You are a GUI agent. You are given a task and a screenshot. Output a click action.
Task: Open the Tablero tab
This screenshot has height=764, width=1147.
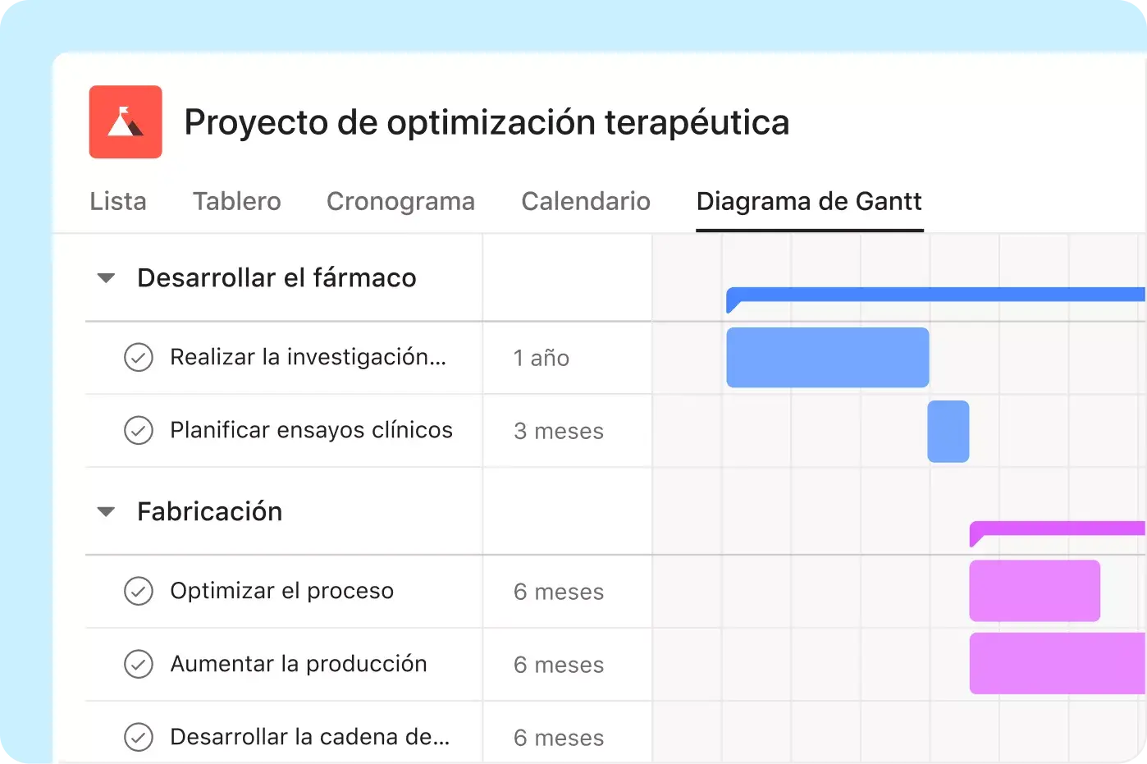(x=236, y=201)
